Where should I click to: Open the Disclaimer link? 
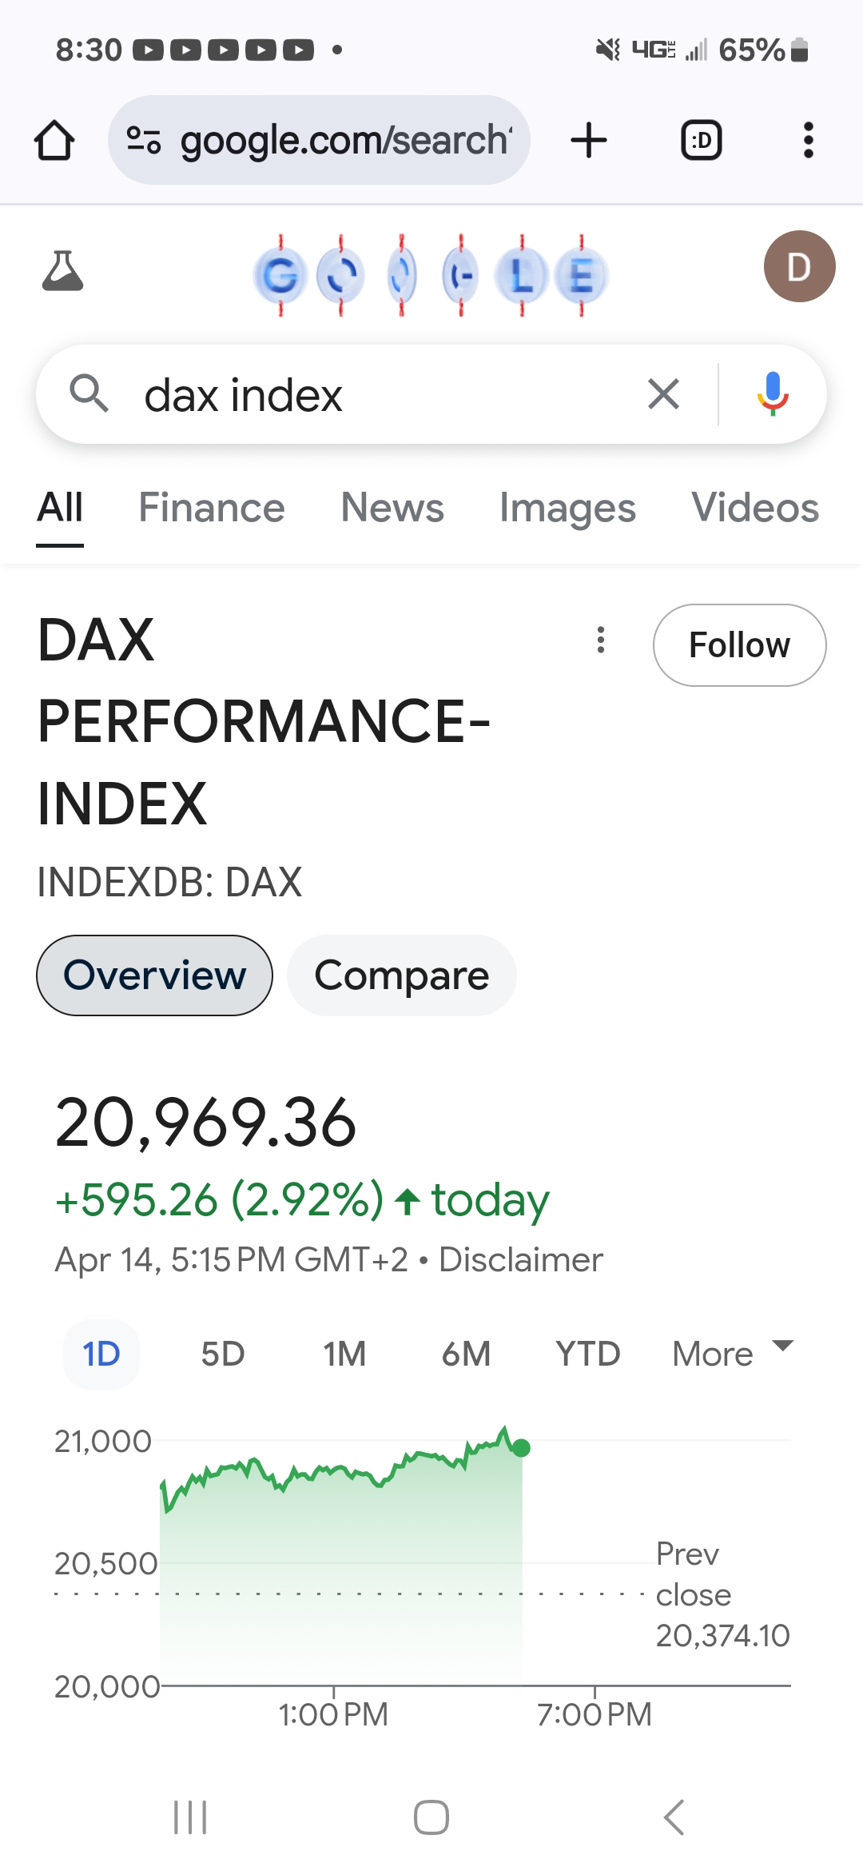520,1260
